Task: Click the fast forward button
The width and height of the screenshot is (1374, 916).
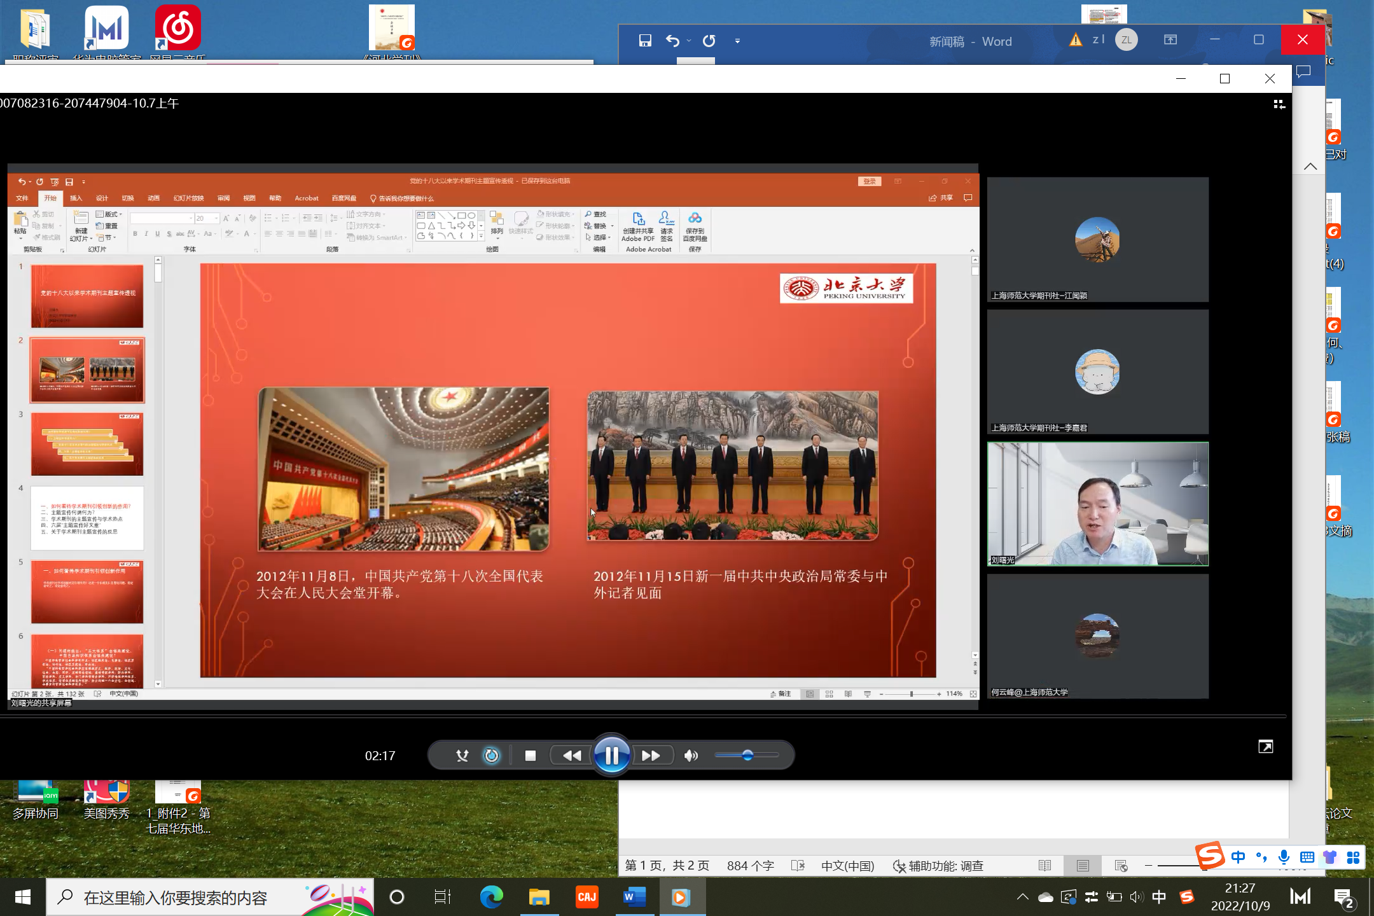Action: tap(650, 756)
